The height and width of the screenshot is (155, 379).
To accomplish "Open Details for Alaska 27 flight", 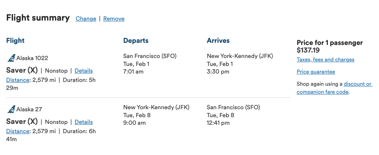I will pos(84,122).
